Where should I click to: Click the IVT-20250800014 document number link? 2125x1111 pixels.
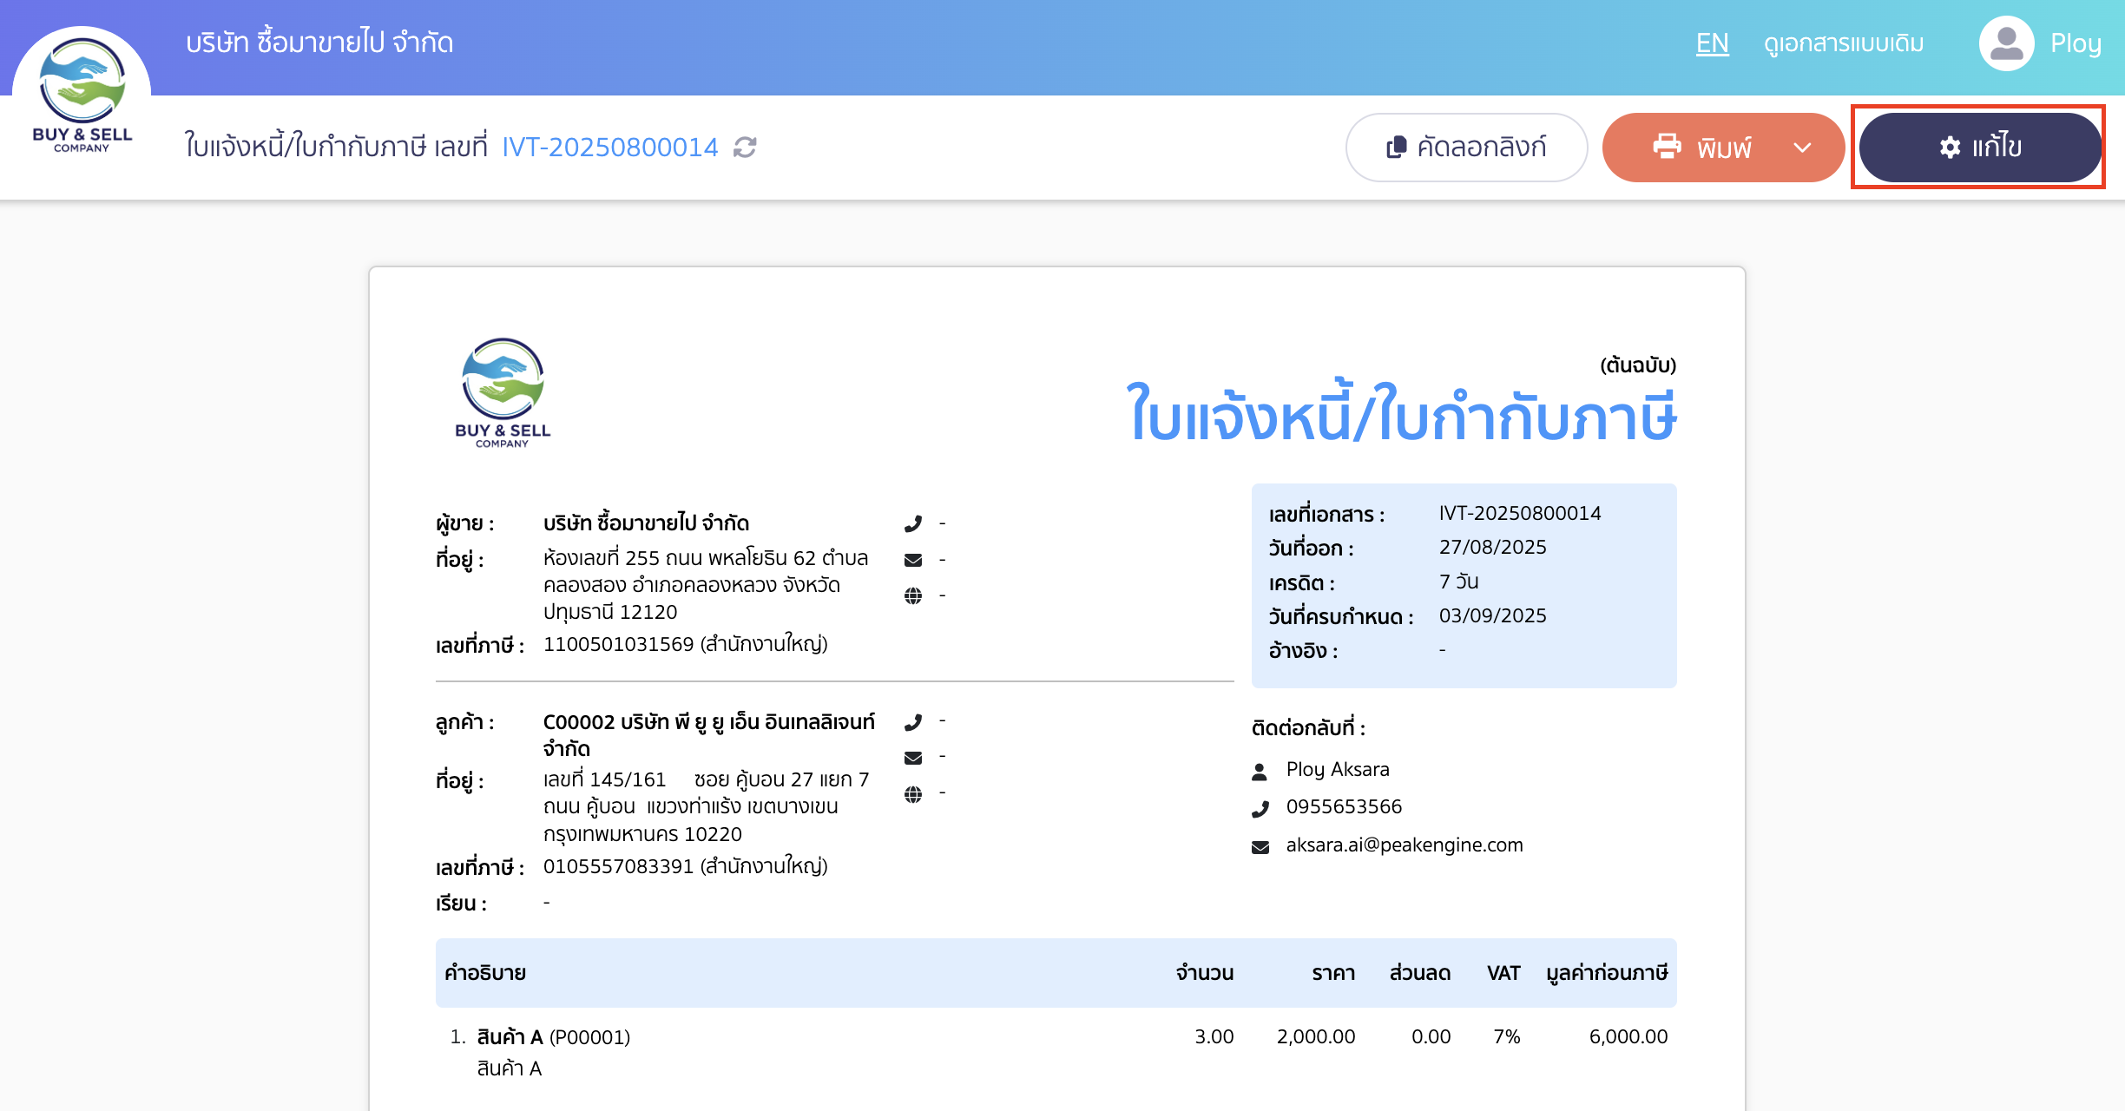click(x=610, y=148)
